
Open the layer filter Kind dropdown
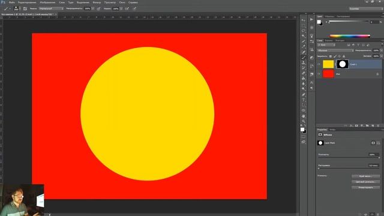[326, 45]
